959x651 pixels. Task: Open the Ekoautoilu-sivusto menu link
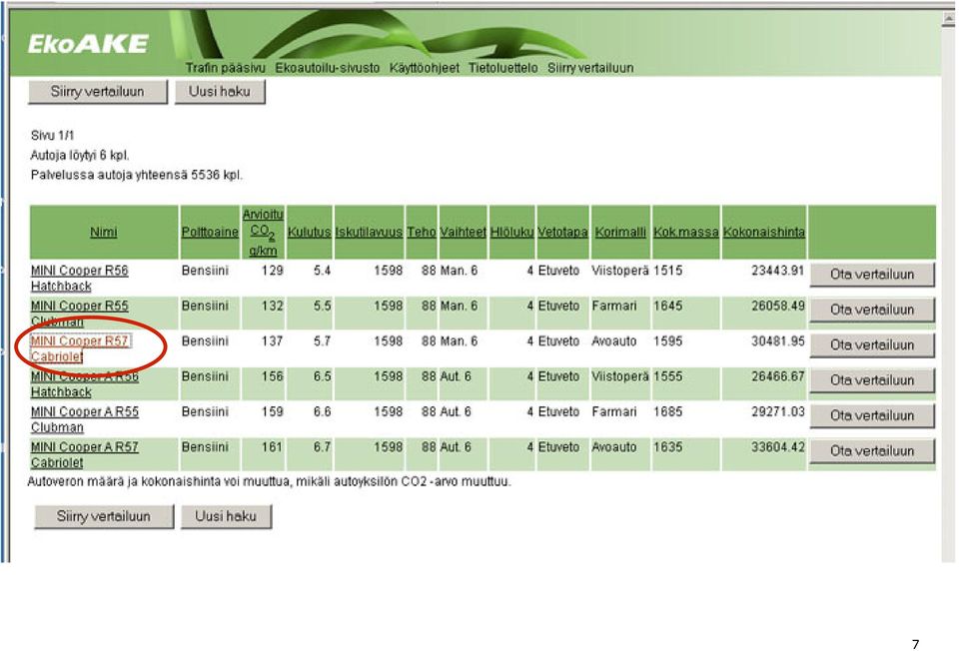(328, 68)
